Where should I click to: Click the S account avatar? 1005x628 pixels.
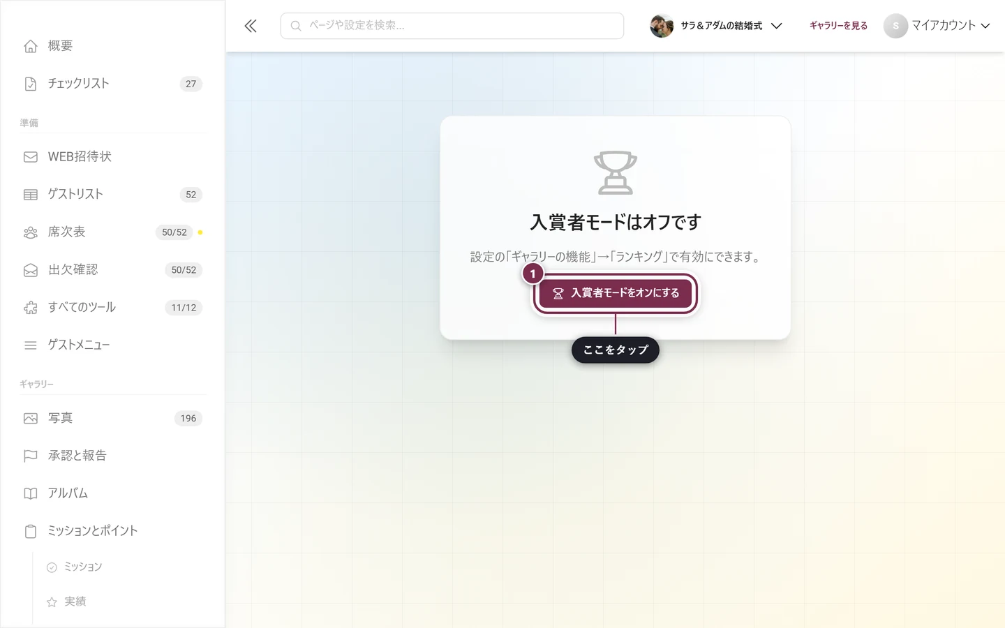click(x=895, y=26)
